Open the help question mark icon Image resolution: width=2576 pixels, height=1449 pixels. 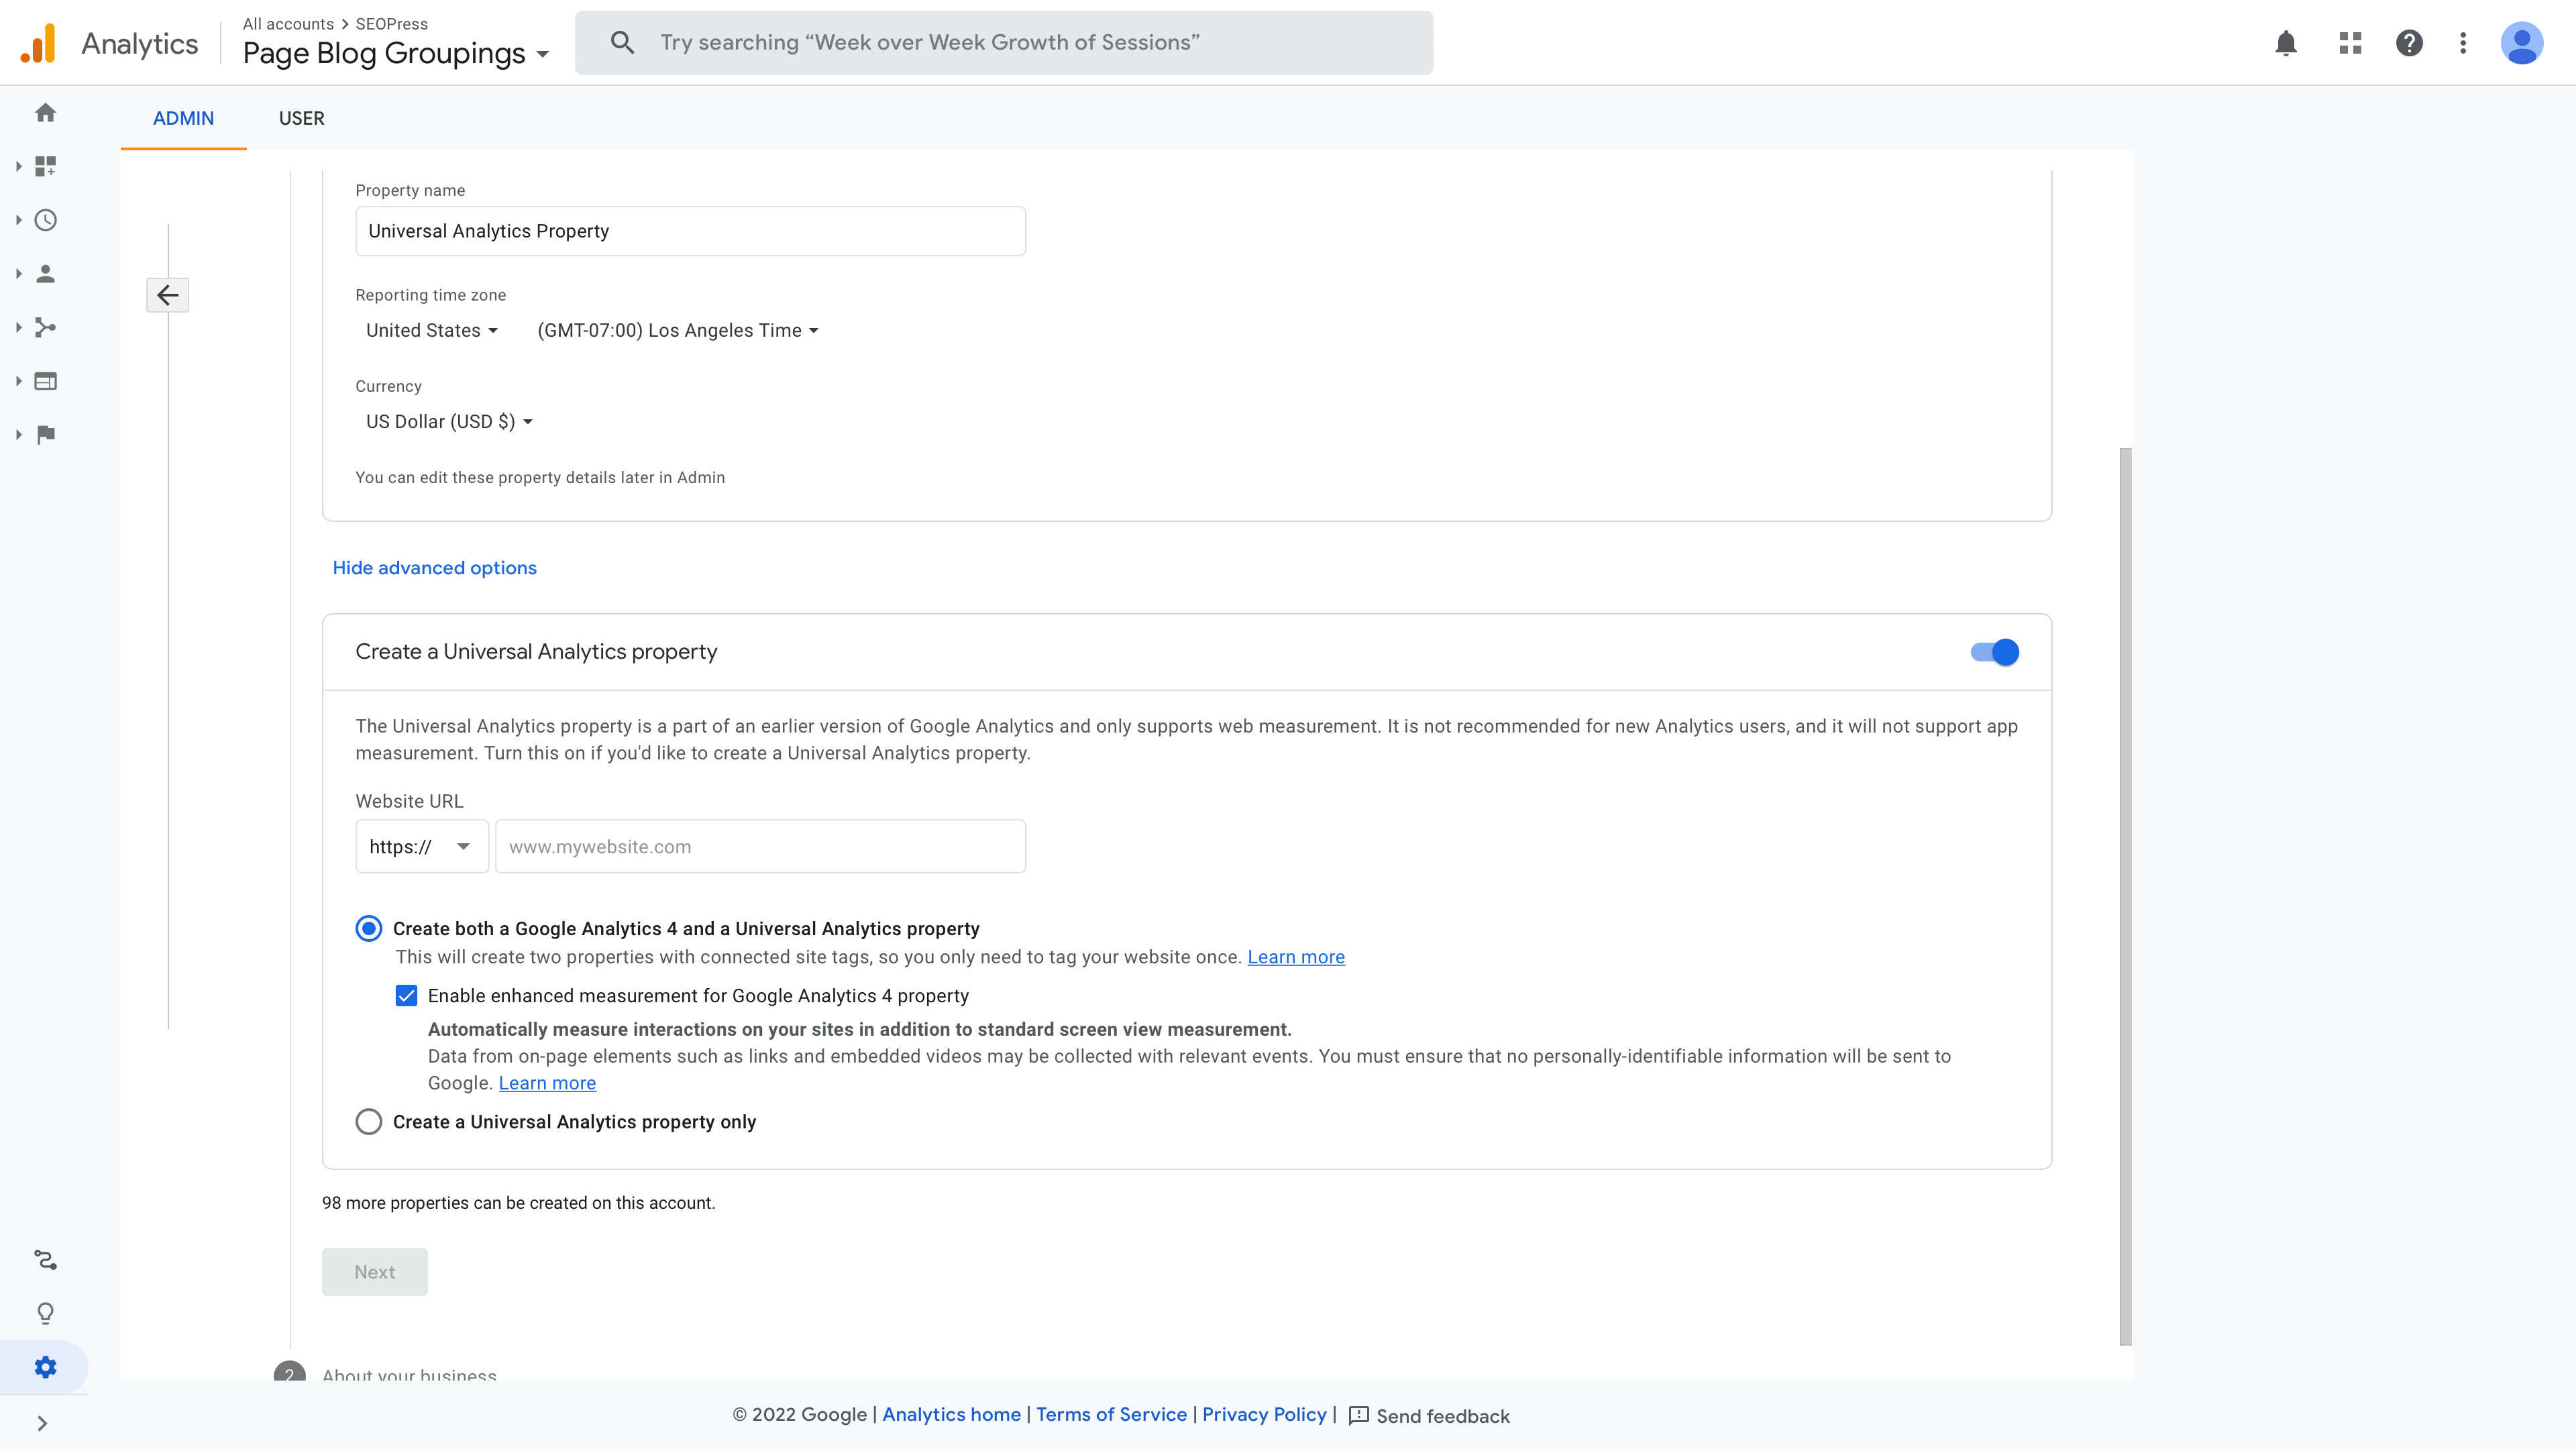click(x=2409, y=43)
